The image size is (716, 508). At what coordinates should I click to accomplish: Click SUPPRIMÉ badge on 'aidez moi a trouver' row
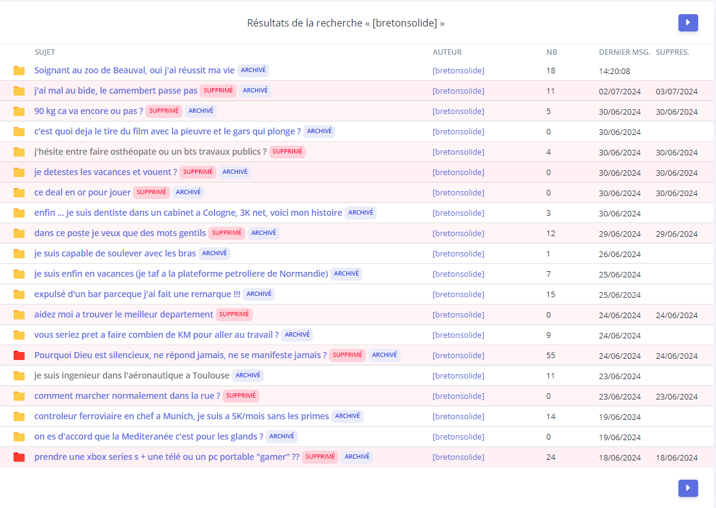[x=234, y=314]
